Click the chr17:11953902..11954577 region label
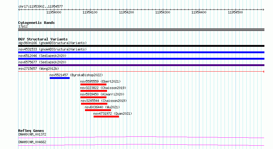This screenshot has height=149, width=273. [40, 6]
